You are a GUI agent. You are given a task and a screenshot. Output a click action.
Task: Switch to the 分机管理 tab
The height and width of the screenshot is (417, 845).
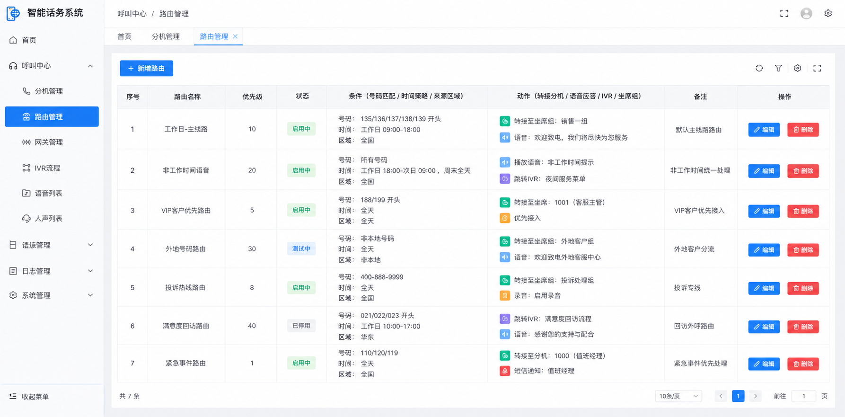tap(166, 36)
